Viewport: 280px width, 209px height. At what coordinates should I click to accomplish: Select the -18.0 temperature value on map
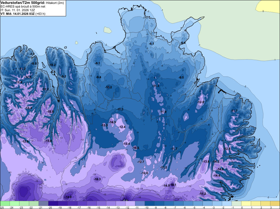coord(68,197)
